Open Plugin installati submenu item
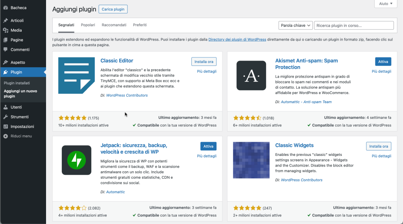The height and width of the screenshot is (224, 403). tap(17, 83)
